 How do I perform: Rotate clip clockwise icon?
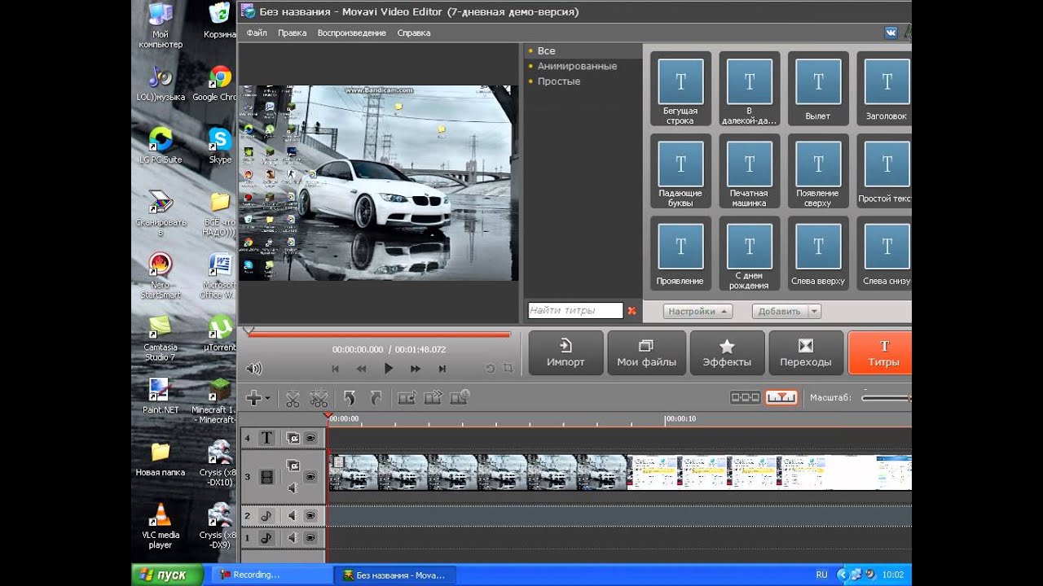tap(376, 398)
